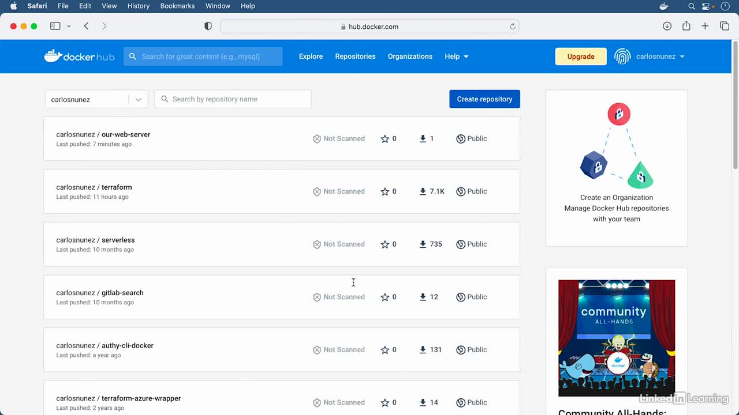
Task: Open the Organizations tab
Action: pos(410,56)
